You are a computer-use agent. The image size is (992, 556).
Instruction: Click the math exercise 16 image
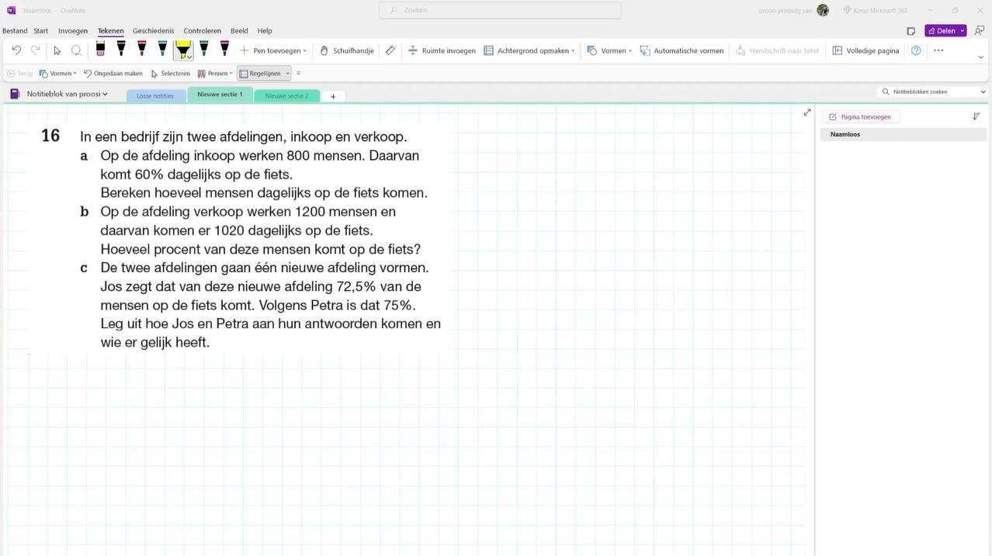(241, 239)
